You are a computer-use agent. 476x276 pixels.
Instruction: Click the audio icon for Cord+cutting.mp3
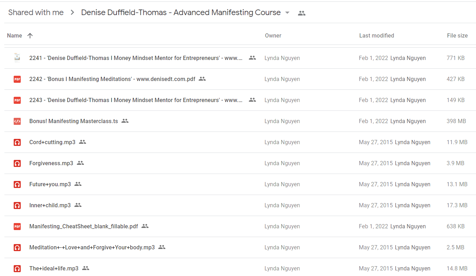(17, 142)
